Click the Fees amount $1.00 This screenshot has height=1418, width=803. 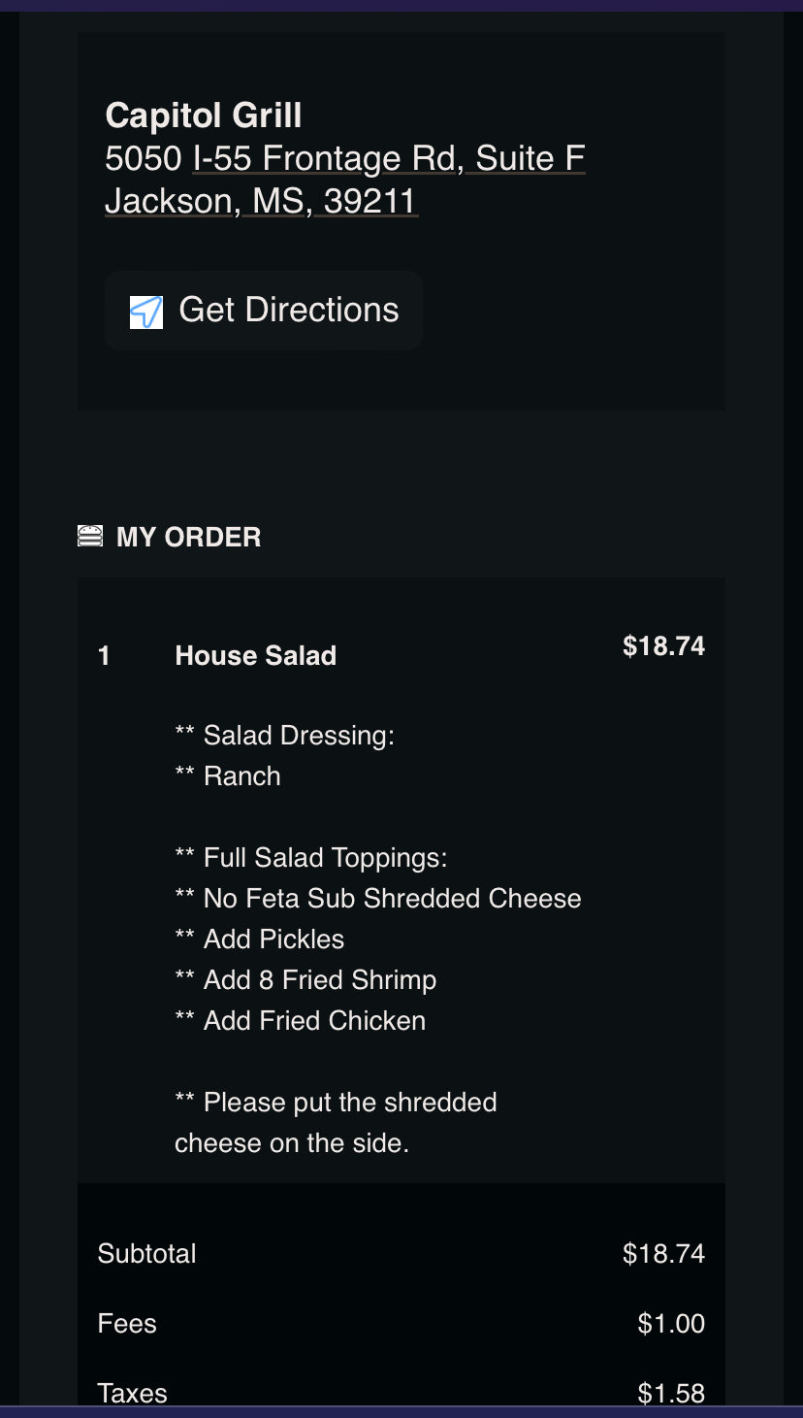pyautogui.click(x=671, y=1324)
